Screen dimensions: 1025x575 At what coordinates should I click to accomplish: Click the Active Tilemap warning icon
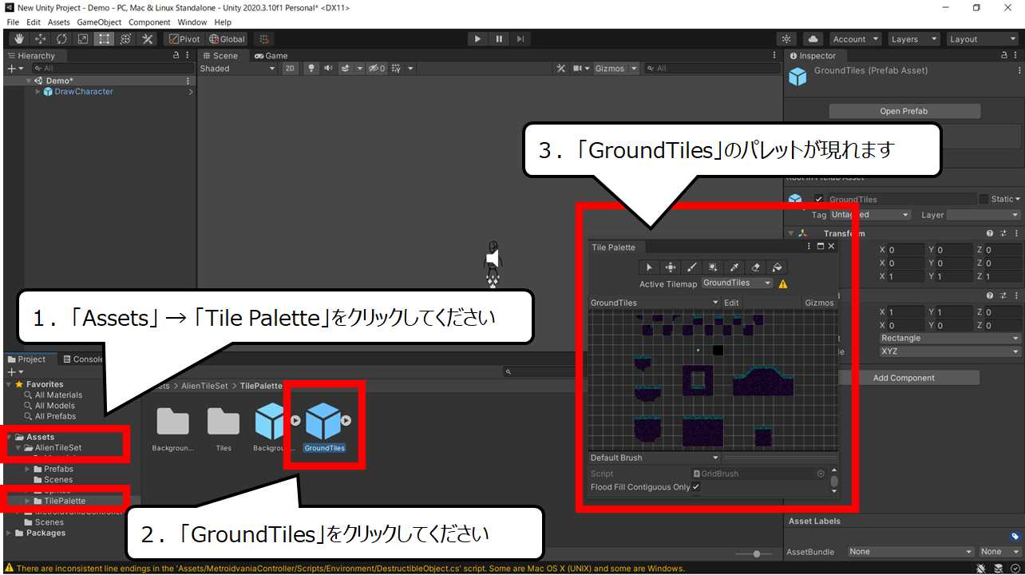(x=783, y=284)
